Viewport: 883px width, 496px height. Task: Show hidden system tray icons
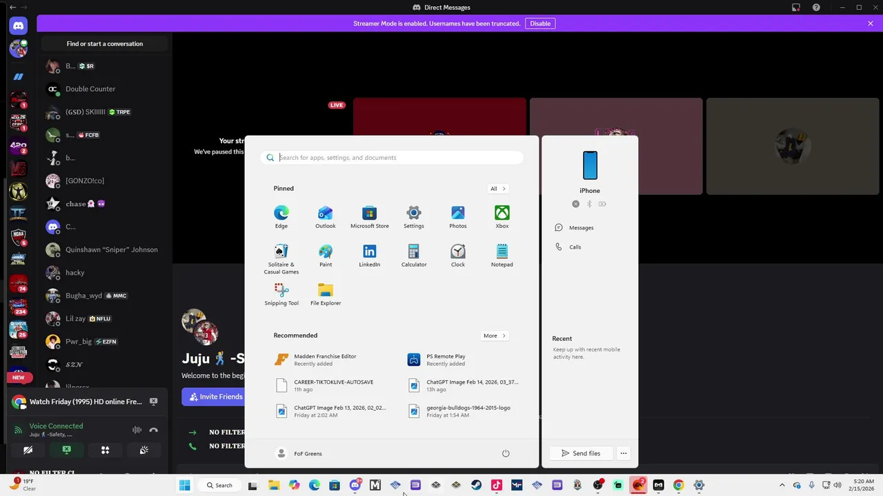click(782, 485)
